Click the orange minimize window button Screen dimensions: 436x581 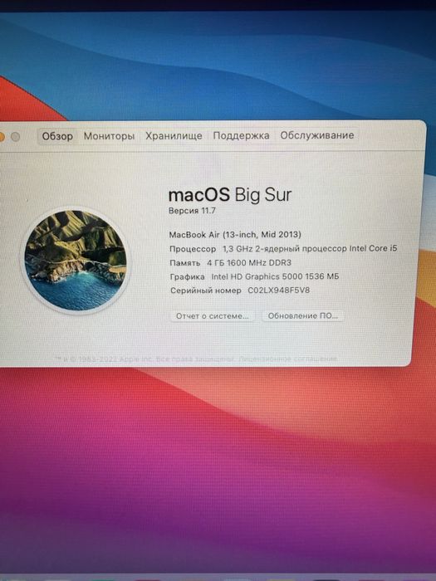point(2,137)
